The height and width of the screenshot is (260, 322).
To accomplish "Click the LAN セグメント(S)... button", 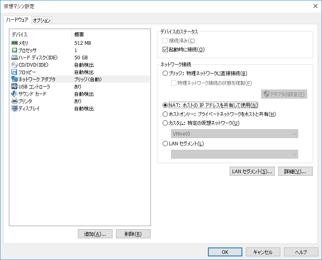I will point(252,171).
